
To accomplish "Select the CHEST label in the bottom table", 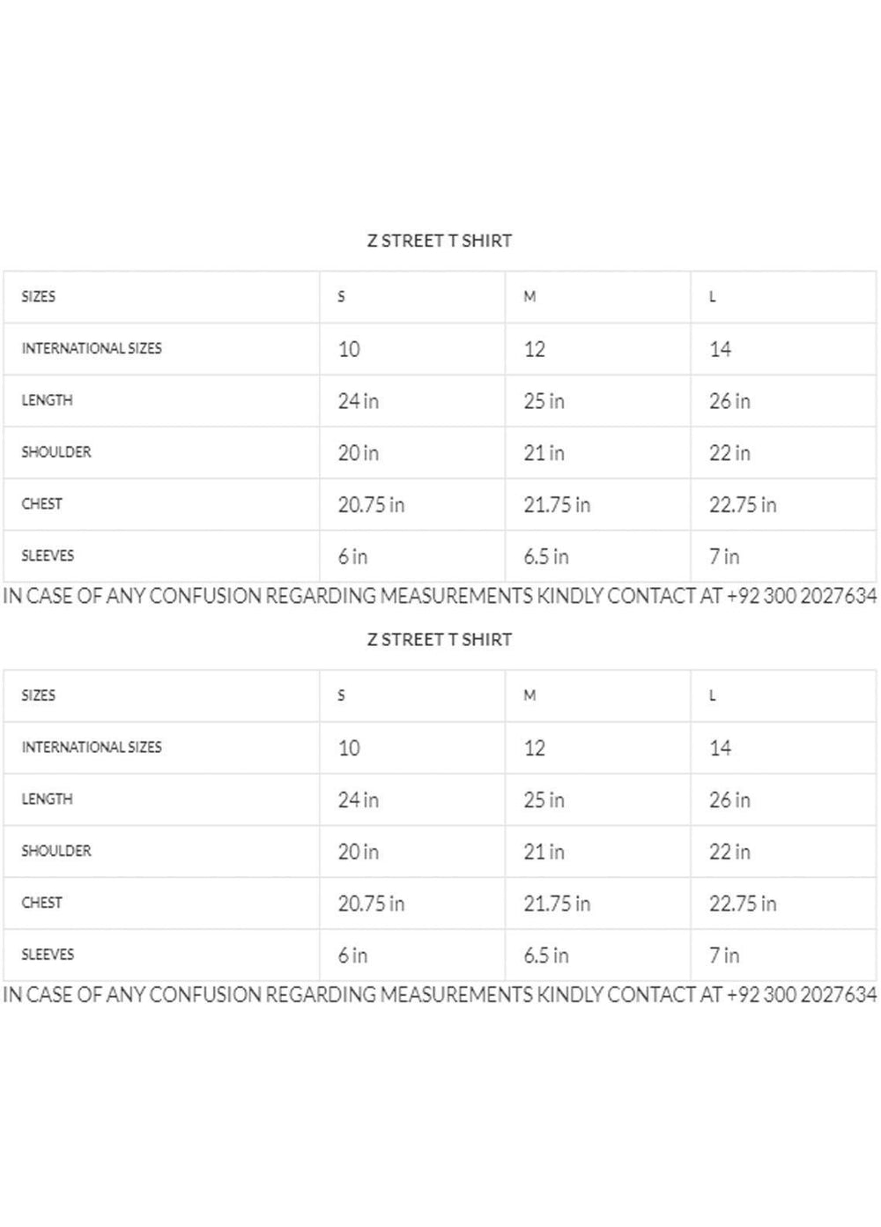I will [x=41, y=904].
